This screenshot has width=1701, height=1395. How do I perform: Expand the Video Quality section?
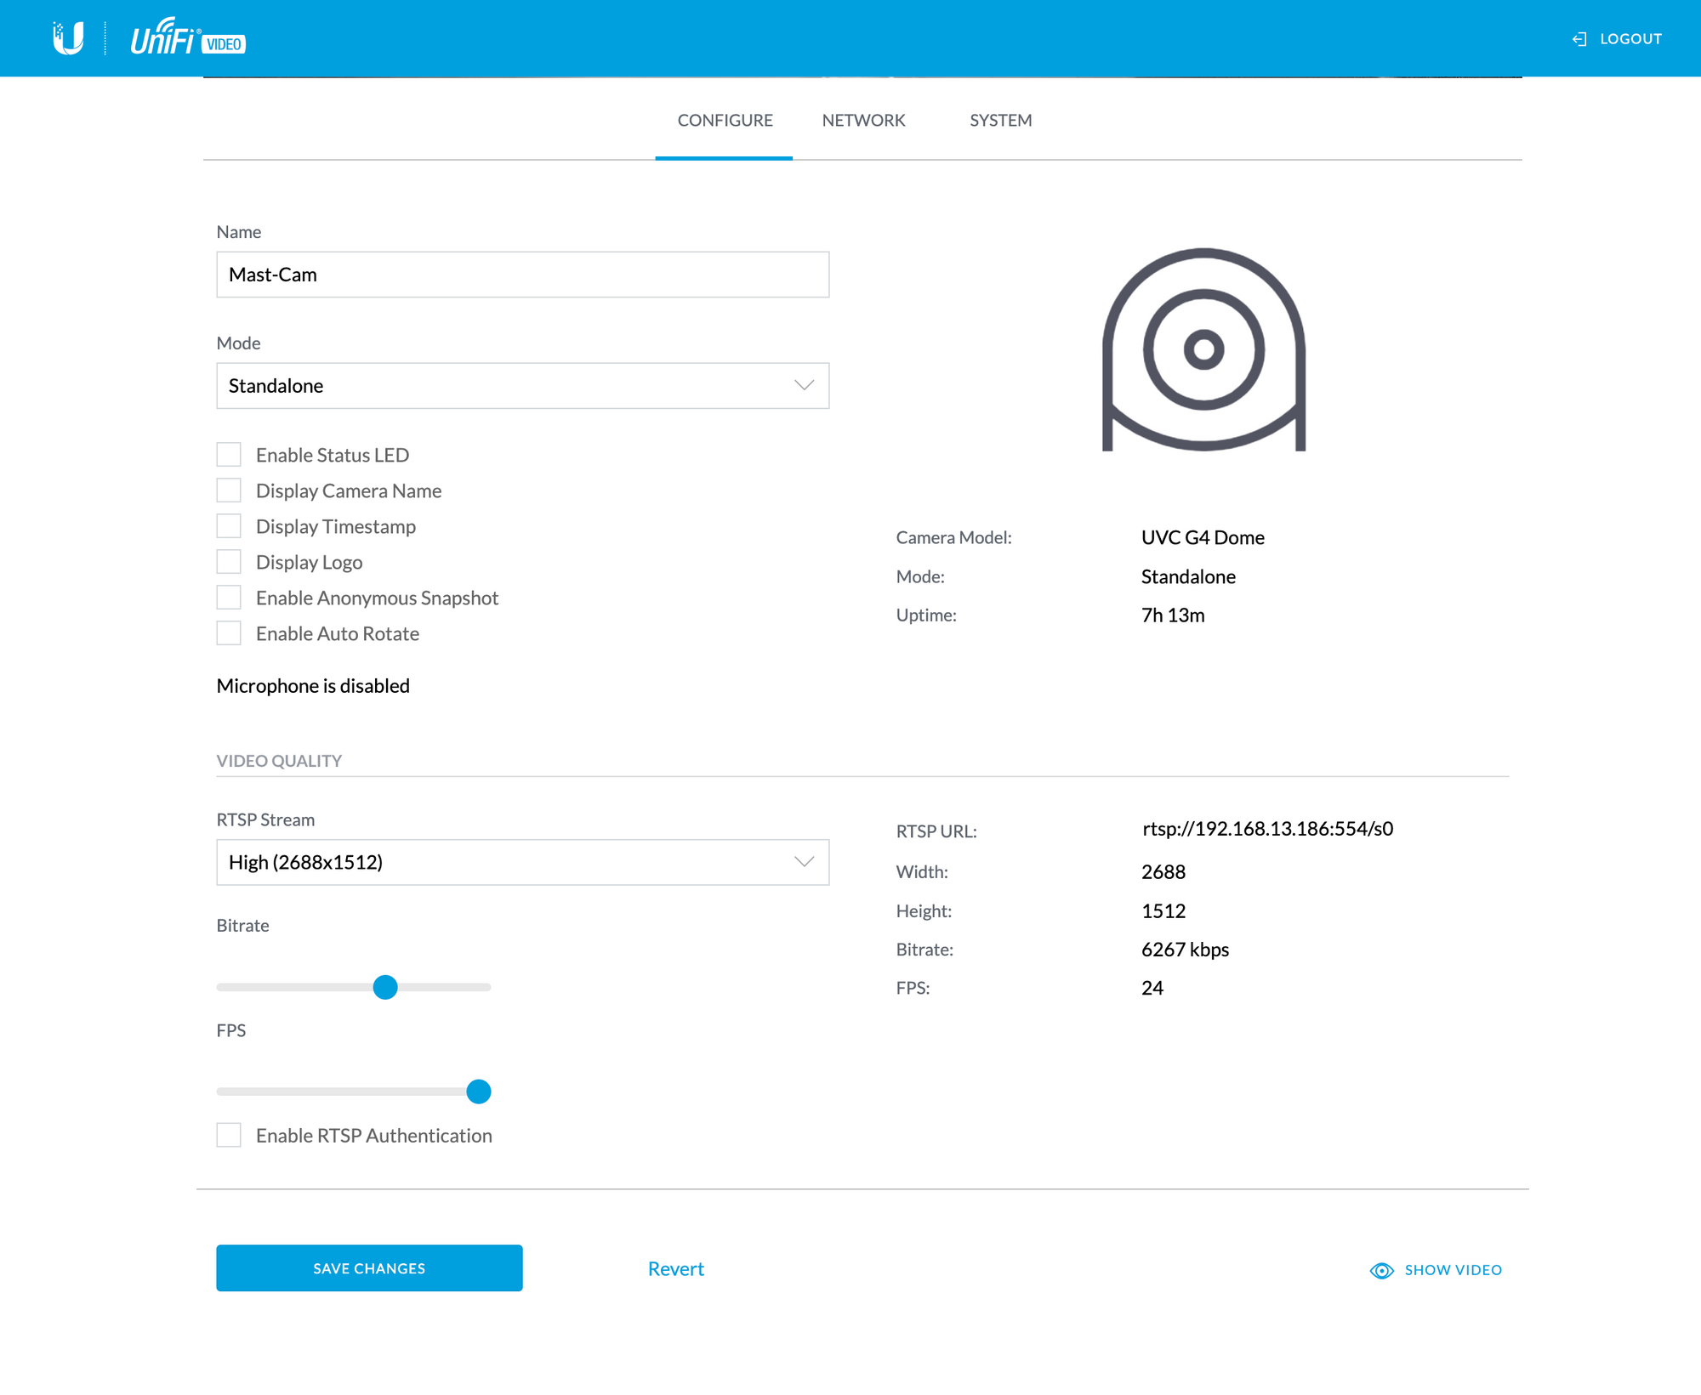[x=280, y=760]
